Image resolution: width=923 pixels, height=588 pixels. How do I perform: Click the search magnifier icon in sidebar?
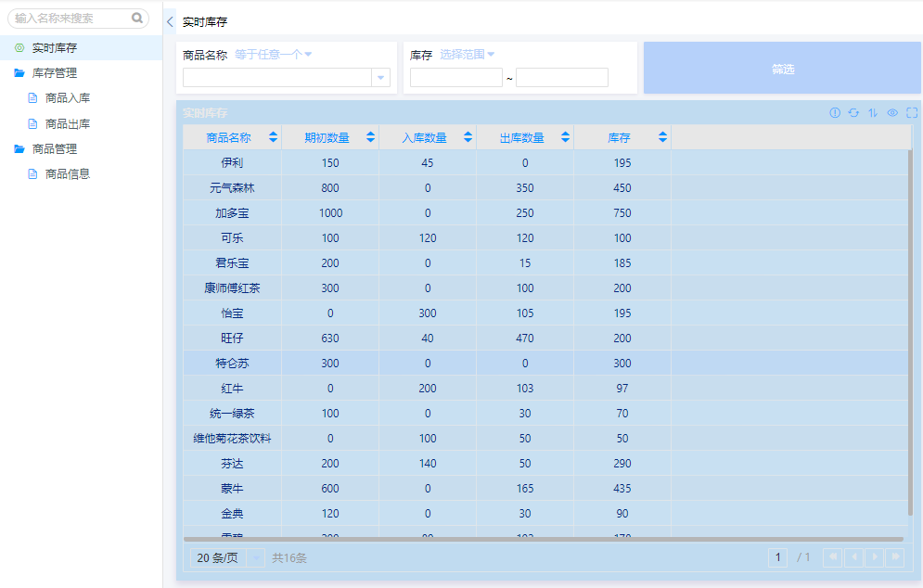(137, 18)
